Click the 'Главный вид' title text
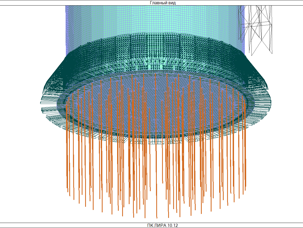 [x=163, y=3]
